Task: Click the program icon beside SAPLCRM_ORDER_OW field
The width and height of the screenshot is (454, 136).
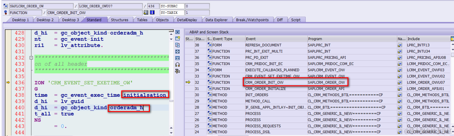Action: pos(6,6)
